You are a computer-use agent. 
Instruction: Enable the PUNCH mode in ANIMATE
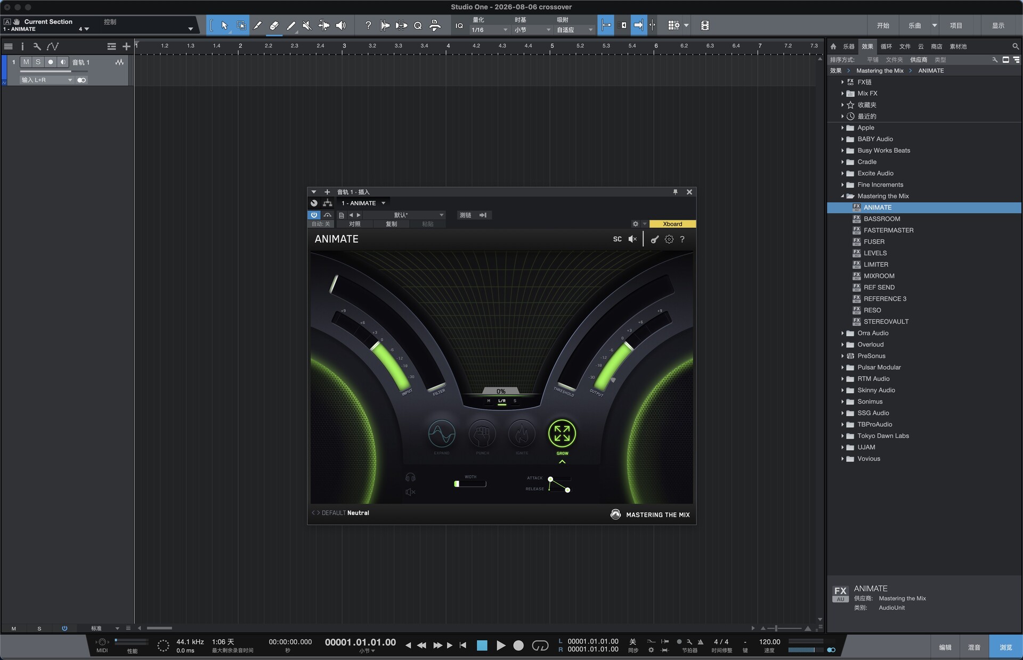[482, 434]
